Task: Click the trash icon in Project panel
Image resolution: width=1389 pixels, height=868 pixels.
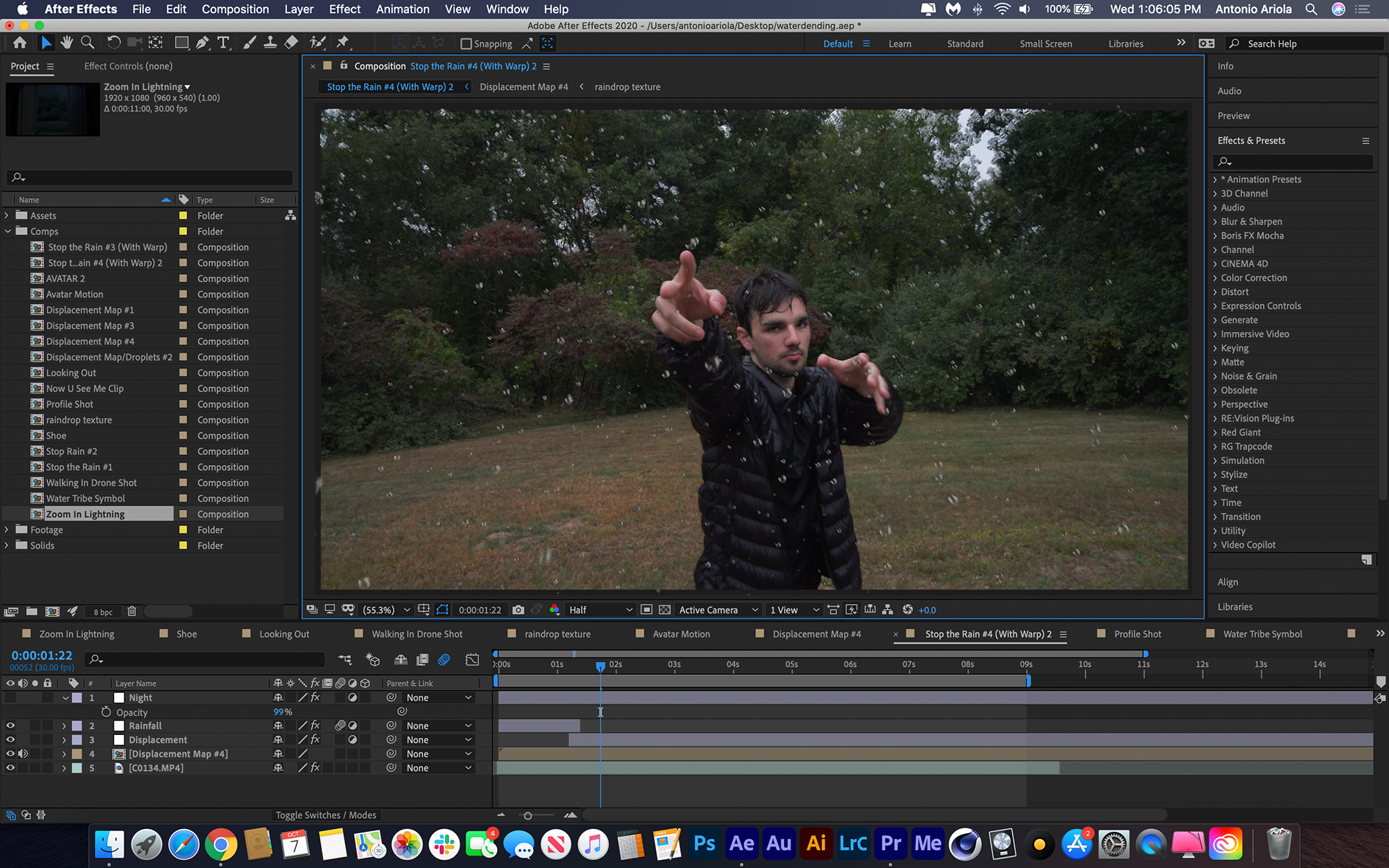Action: tap(132, 611)
